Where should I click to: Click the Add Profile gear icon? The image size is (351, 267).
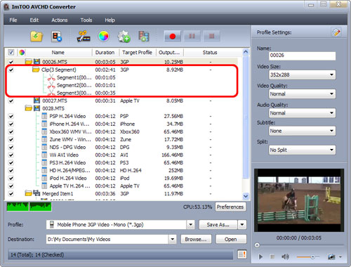tap(124, 37)
